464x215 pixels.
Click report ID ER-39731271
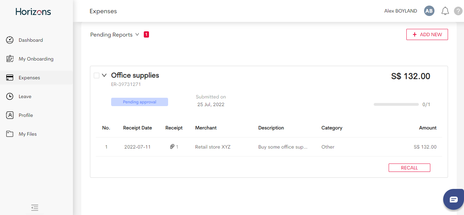[x=126, y=84]
